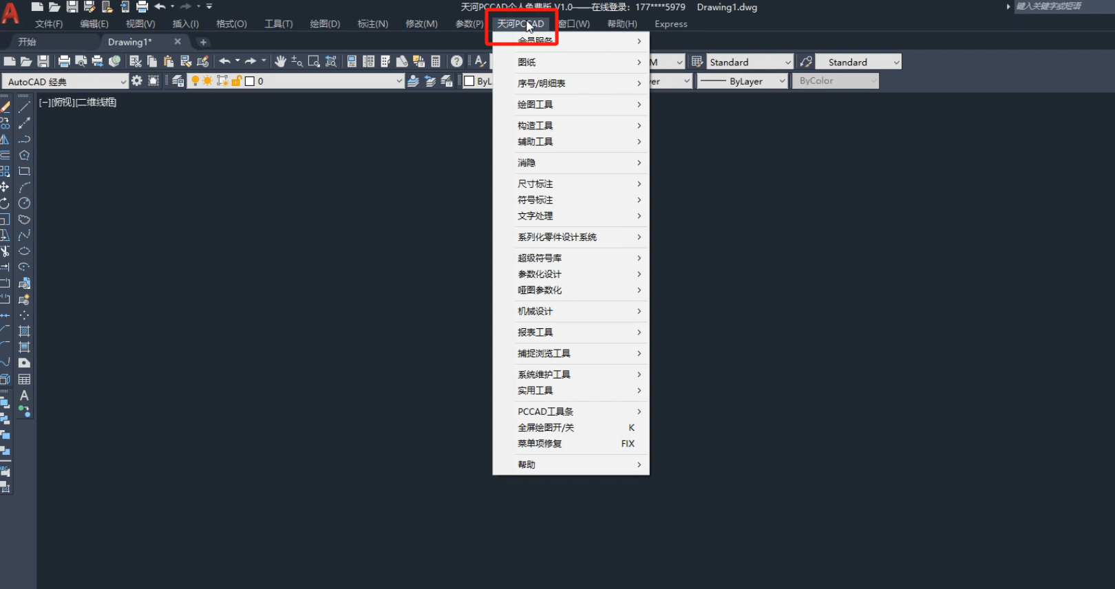Expand the 图纸 submenu
This screenshot has width=1115, height=589.
click(x=571, y=62)
